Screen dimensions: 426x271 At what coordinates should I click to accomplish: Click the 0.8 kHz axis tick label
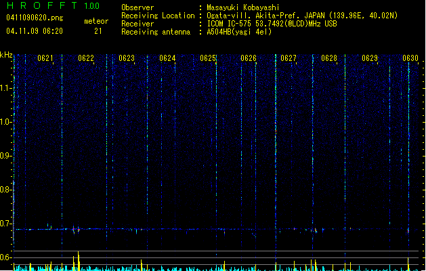click(5, 190)
